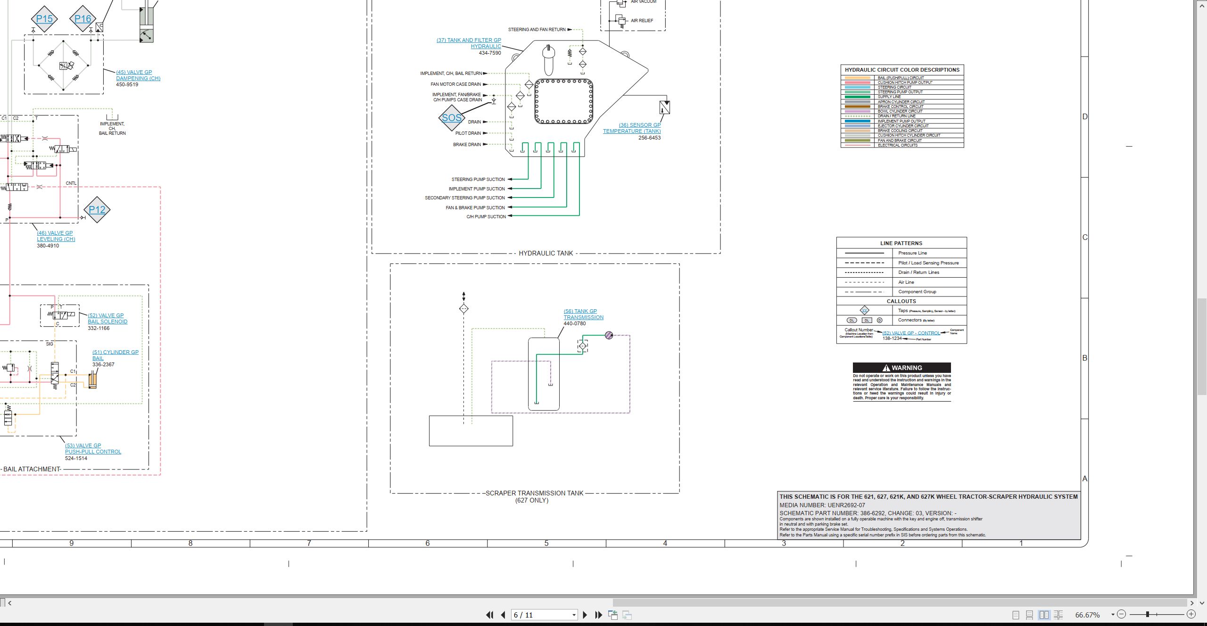The width and height of the screenshot is (1207, 626).
Task: Click the 'BRAKE DRAIN' label
Action: 467,145
